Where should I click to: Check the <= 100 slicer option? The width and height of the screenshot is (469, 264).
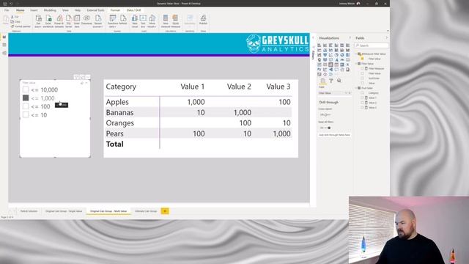pyautogui.click(x=26, y=106)
